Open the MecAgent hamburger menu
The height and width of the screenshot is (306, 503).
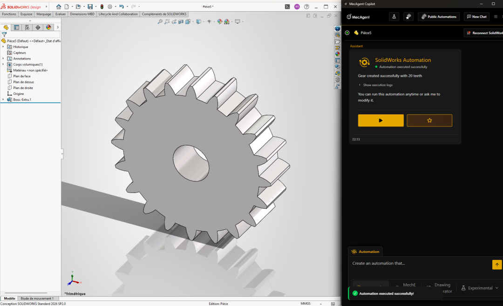coord(496,17)
